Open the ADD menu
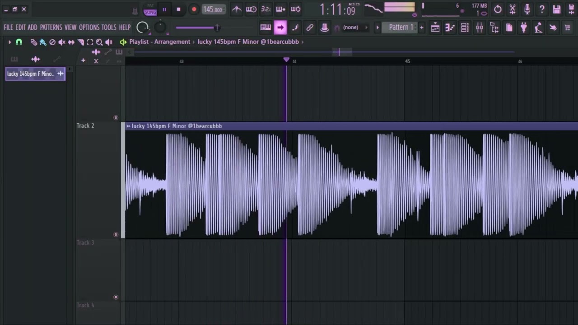The height and width of the screenshot is (325, 578). point(33,28)
